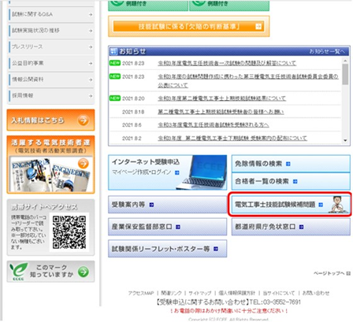Open 第二種電気工事士下期試験 受験案内の配布 link
This screenshot has height=322, width=353.
pyautogui.click(x=232, y=139)
